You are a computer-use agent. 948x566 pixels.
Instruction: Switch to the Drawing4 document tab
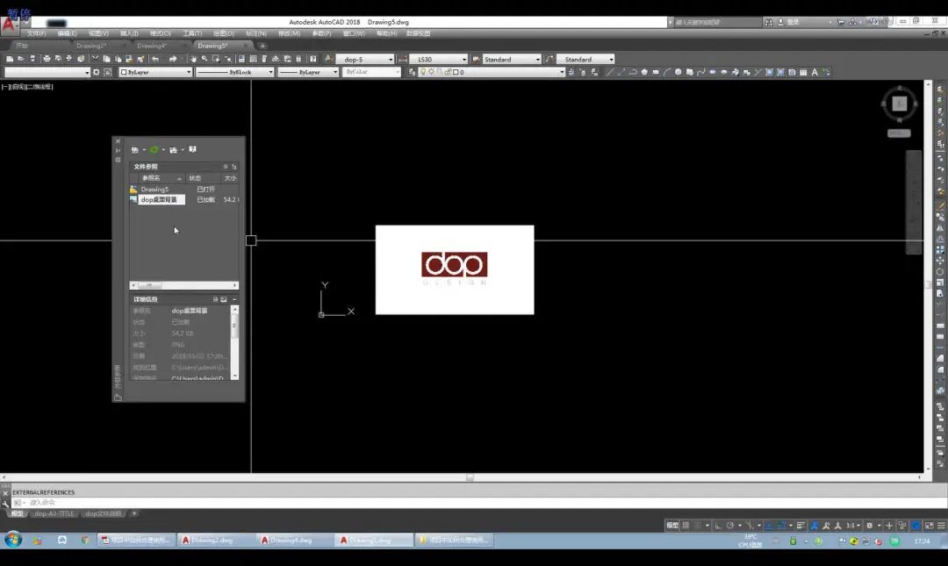[x=151, y=46]
